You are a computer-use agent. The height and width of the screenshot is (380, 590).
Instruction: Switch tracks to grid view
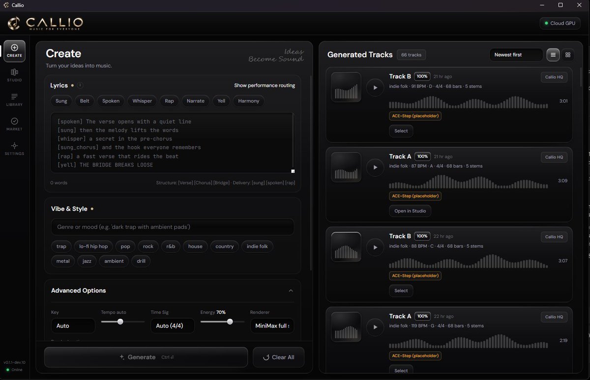pos(568,55)
